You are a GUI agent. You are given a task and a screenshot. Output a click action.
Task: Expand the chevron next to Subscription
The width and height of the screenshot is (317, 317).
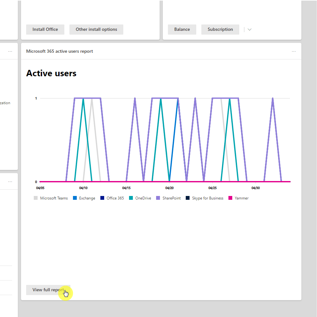pos(249,30)
